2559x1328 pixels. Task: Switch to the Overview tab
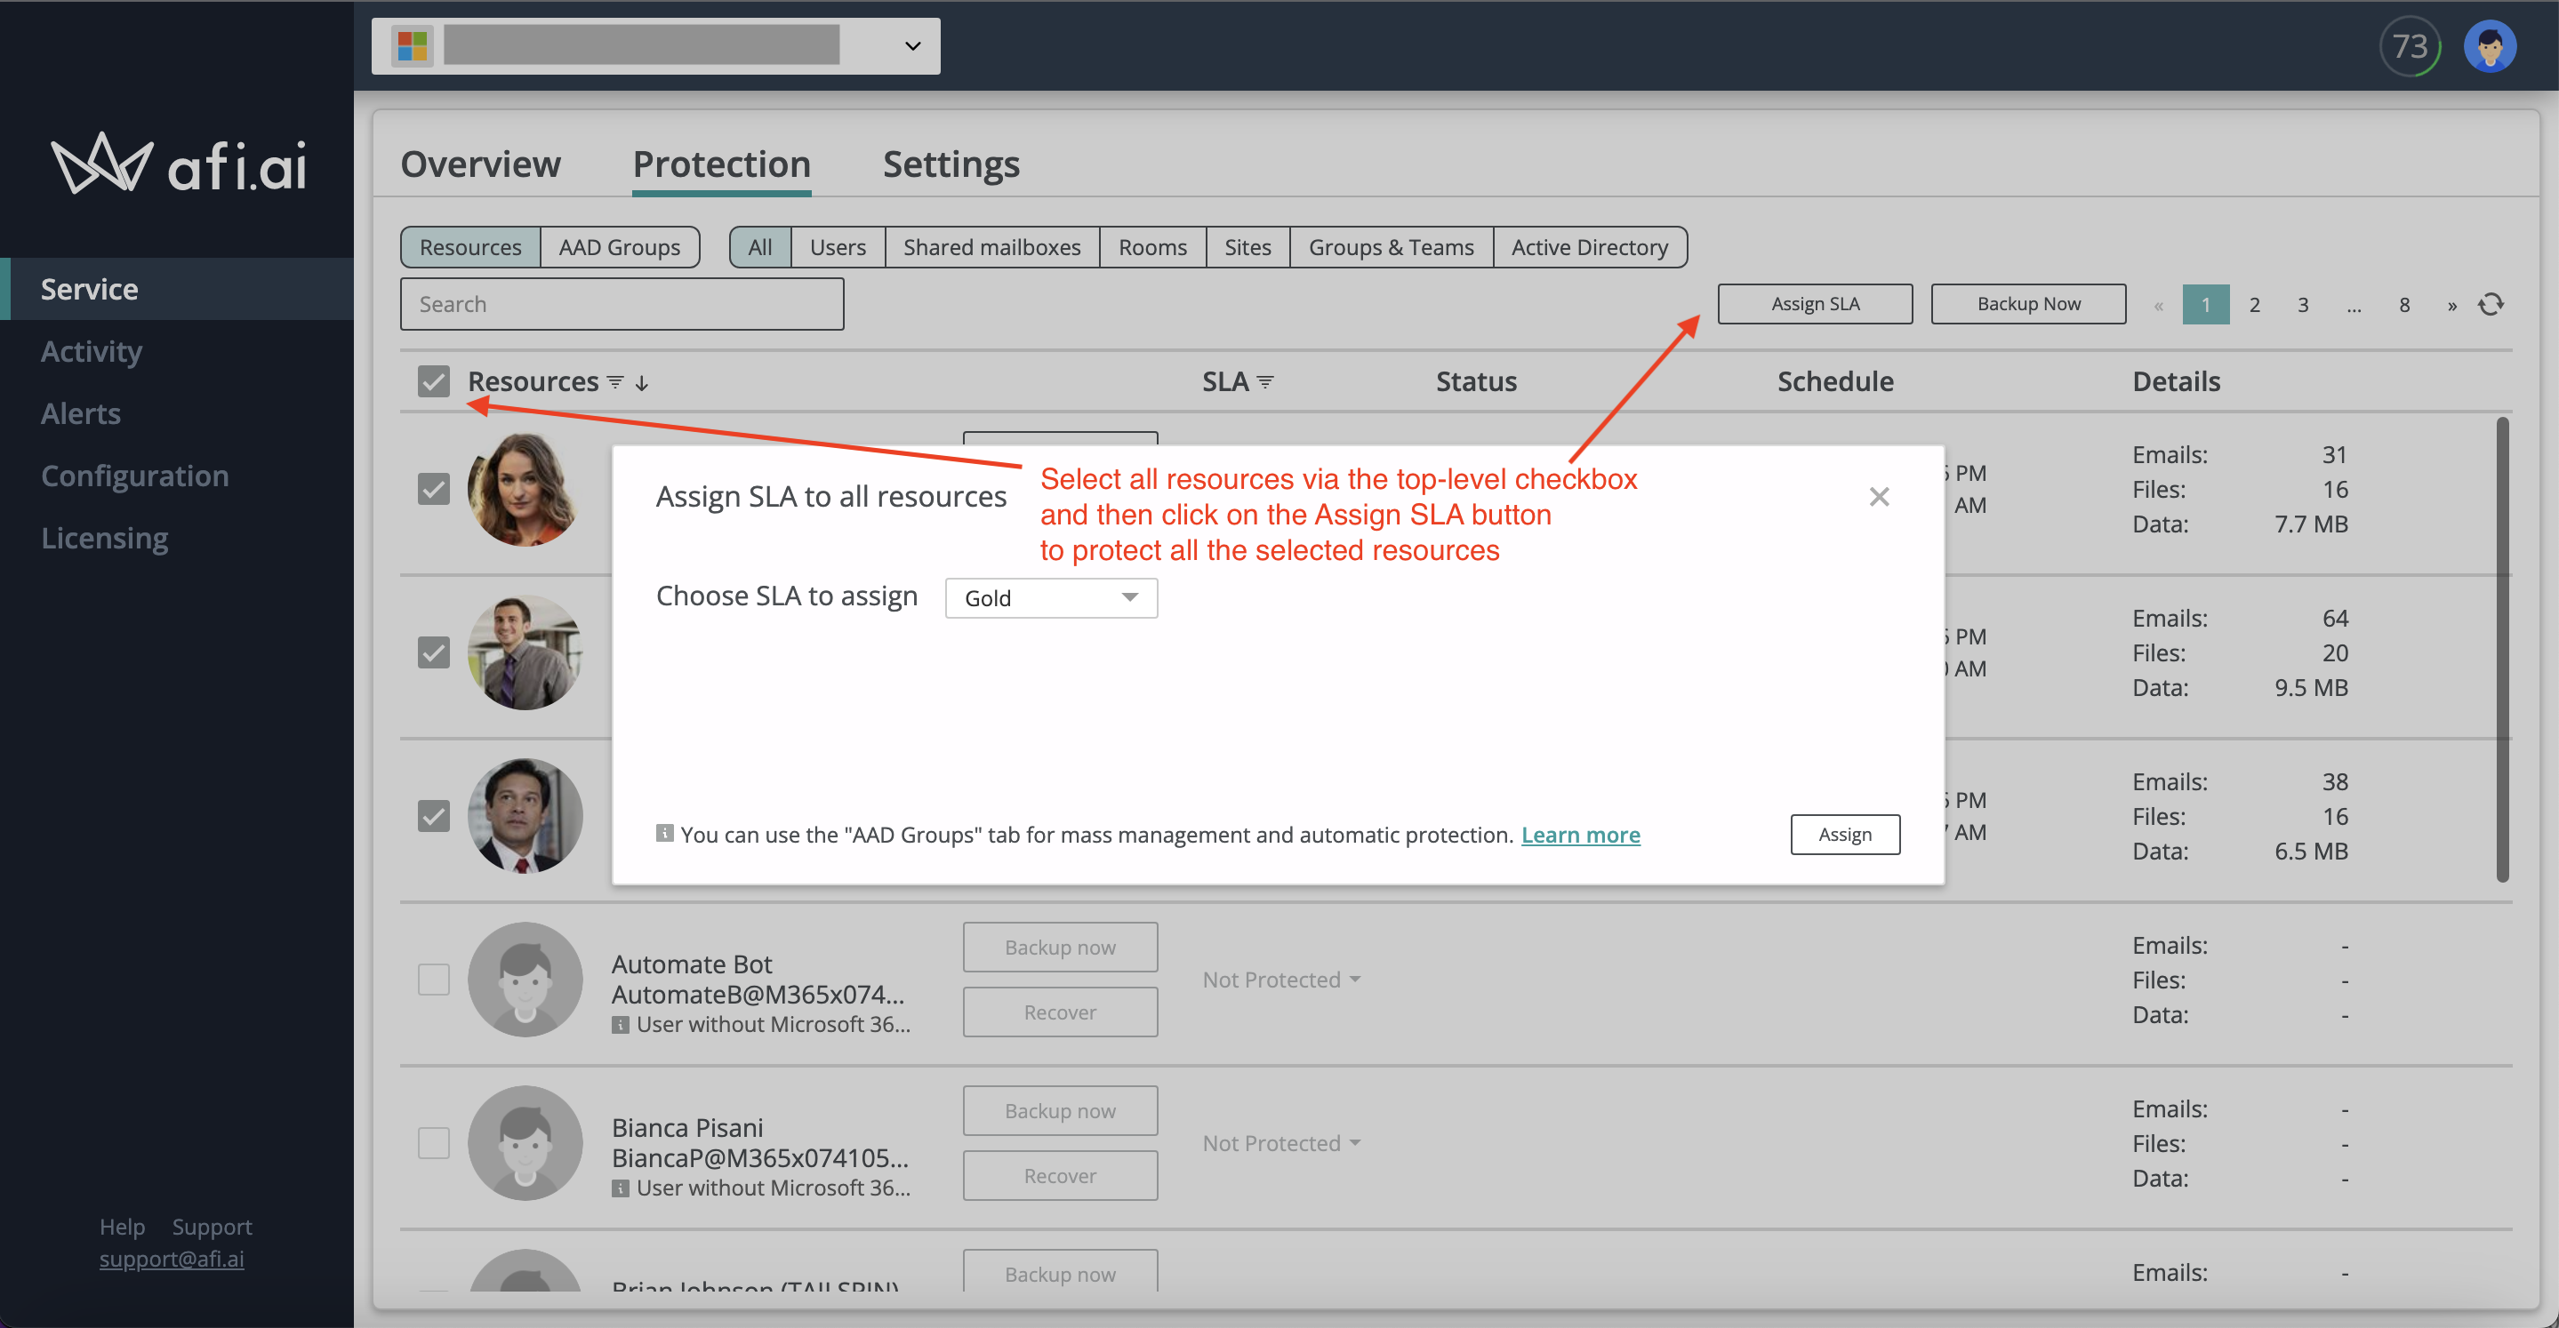[481, 164]
